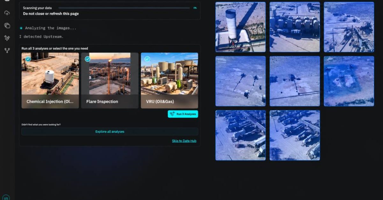Viewport: 383px width, 200px height.
Task: Open the US user avatar
Action: [x=6, y=197]
